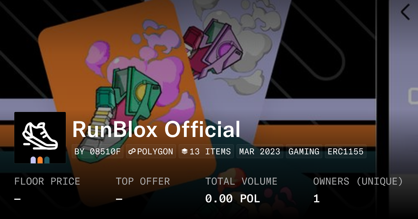The image size is (418, 219).
Task: Select the POLYGON chain badge
Action: coord(151,152)
